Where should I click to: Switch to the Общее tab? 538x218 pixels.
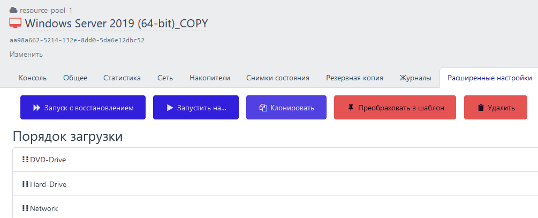coord(75,78)
